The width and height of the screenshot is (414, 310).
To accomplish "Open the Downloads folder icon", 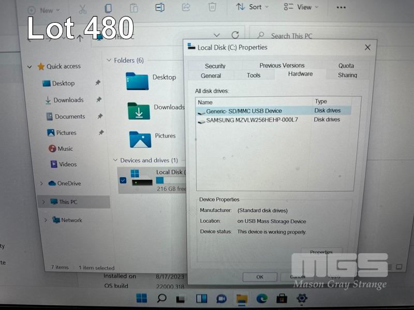I will point(139,111).
